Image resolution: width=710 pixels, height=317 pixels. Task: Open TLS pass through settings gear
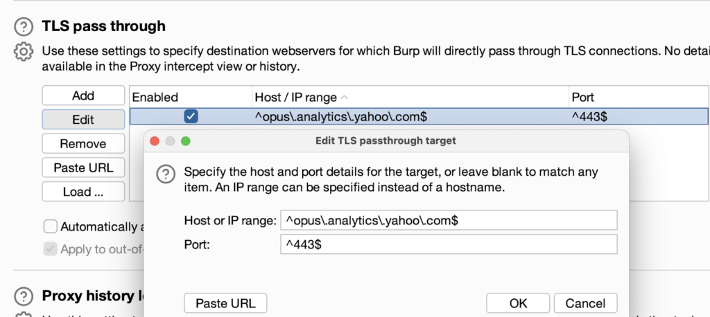pyautogui.click(x=24, y=51)
